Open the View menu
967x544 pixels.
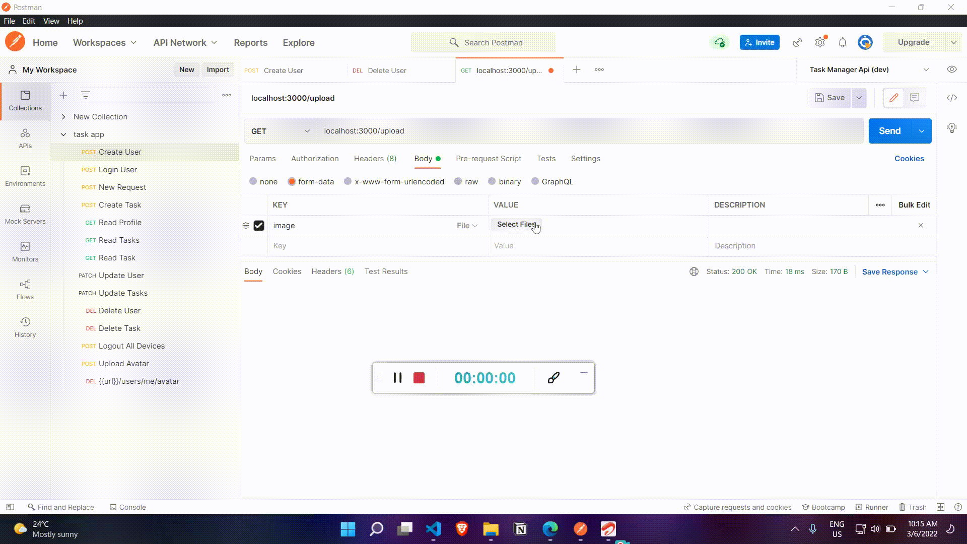[x=51, y=21]
